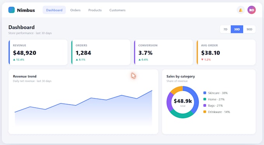The width and height of the screenshot is (264, 145).
Task: Click the up arrow by 8.1%
Action: click(77, 60)
